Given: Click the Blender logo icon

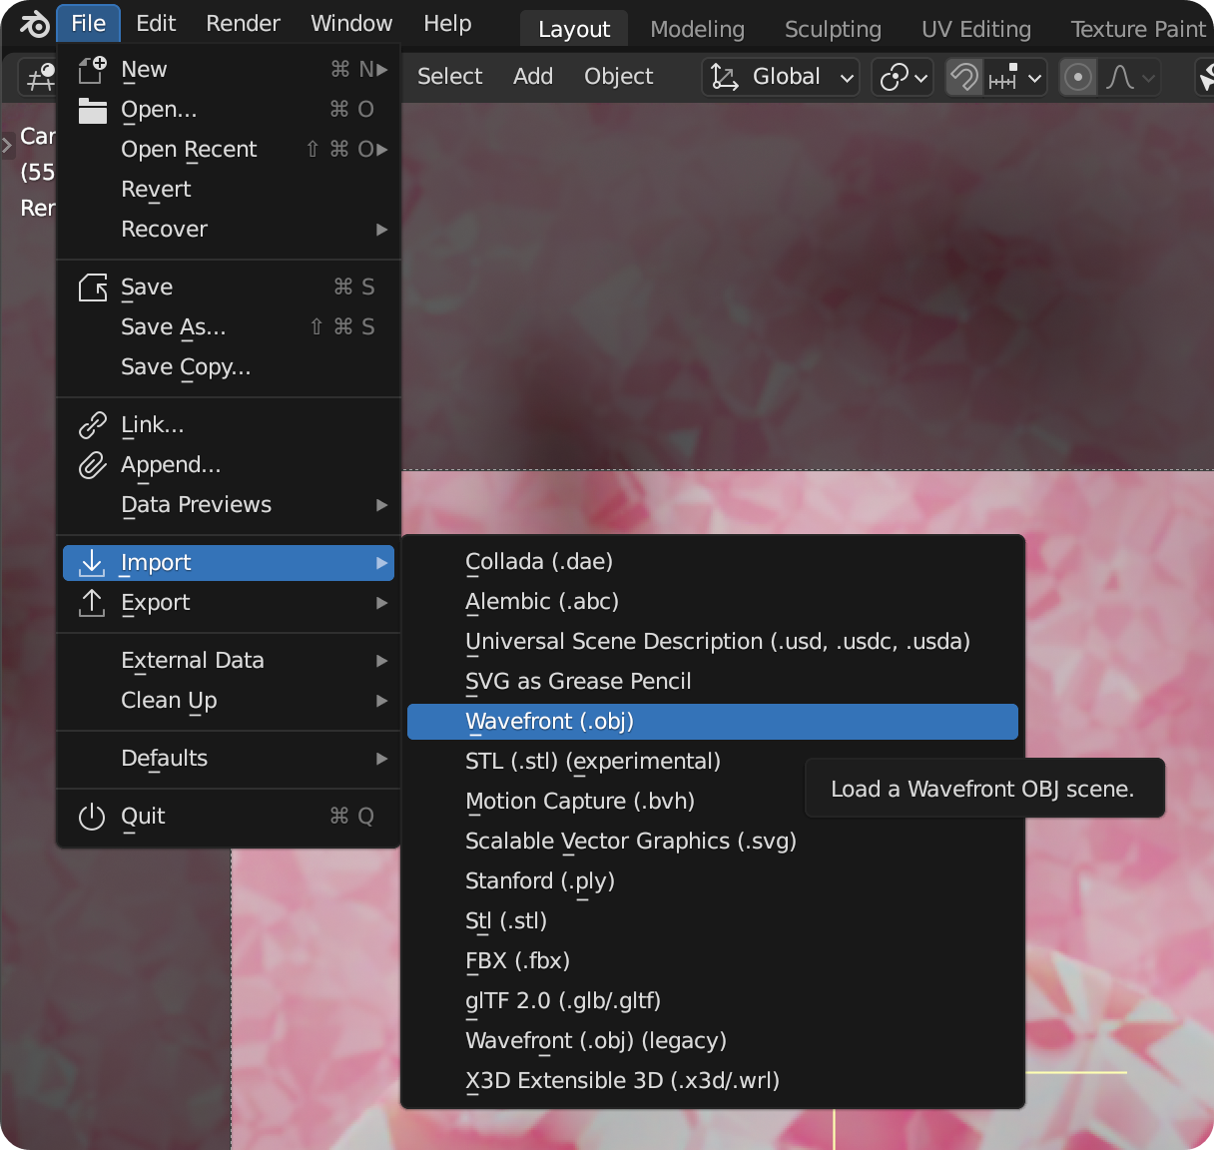Looking at the screenshot, I should click(35, 23).
